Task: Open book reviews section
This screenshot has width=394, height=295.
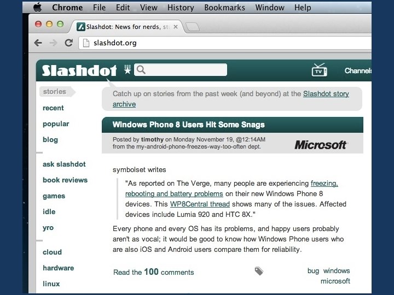Action: [65, 180]
